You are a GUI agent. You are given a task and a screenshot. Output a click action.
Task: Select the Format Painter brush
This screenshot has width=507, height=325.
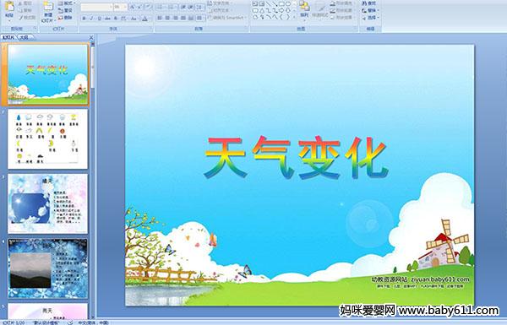[21, 18]
